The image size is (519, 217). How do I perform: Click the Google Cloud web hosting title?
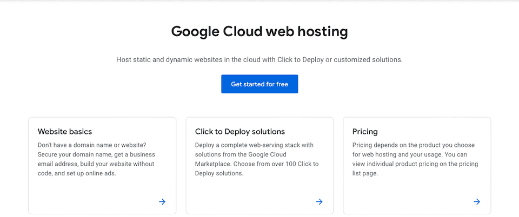click(259, 32)
